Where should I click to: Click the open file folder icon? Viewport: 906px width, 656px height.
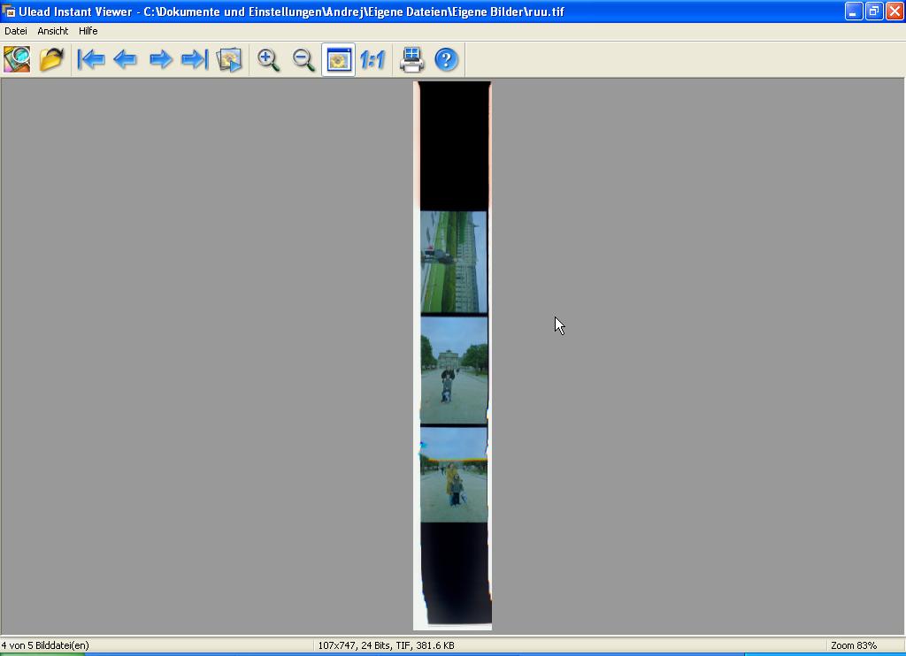[x=51, y=59]
